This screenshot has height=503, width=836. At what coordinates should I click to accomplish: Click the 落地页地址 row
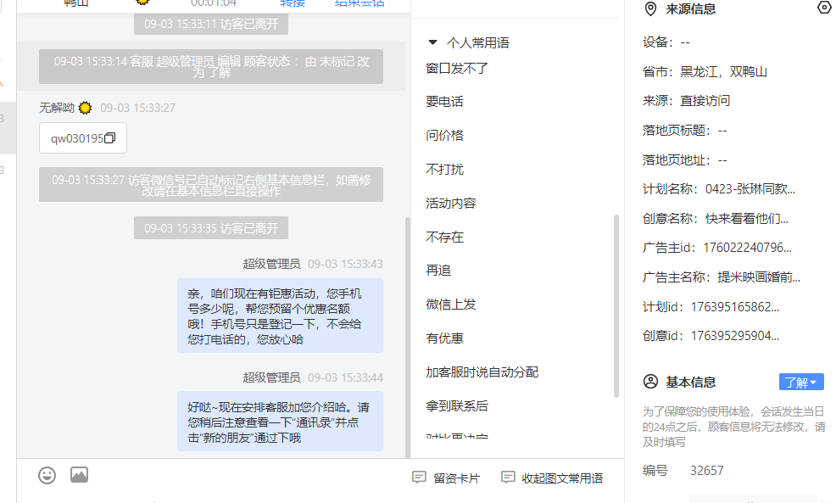click(684, 160)
